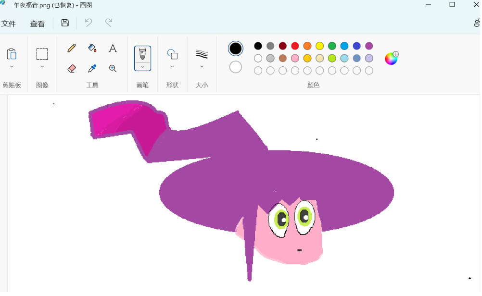This screenshot has height=296, width=482.
Task: Pick the red color swatch
Action: [x=295, y=46]
